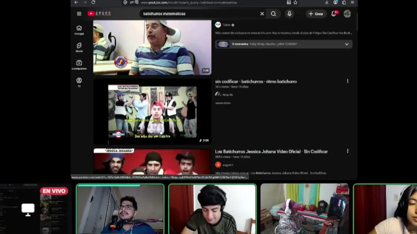The width and height of the screenshot is (417, 234).
Task: Bookmark the page with the star icon
Action: [295, 2]
